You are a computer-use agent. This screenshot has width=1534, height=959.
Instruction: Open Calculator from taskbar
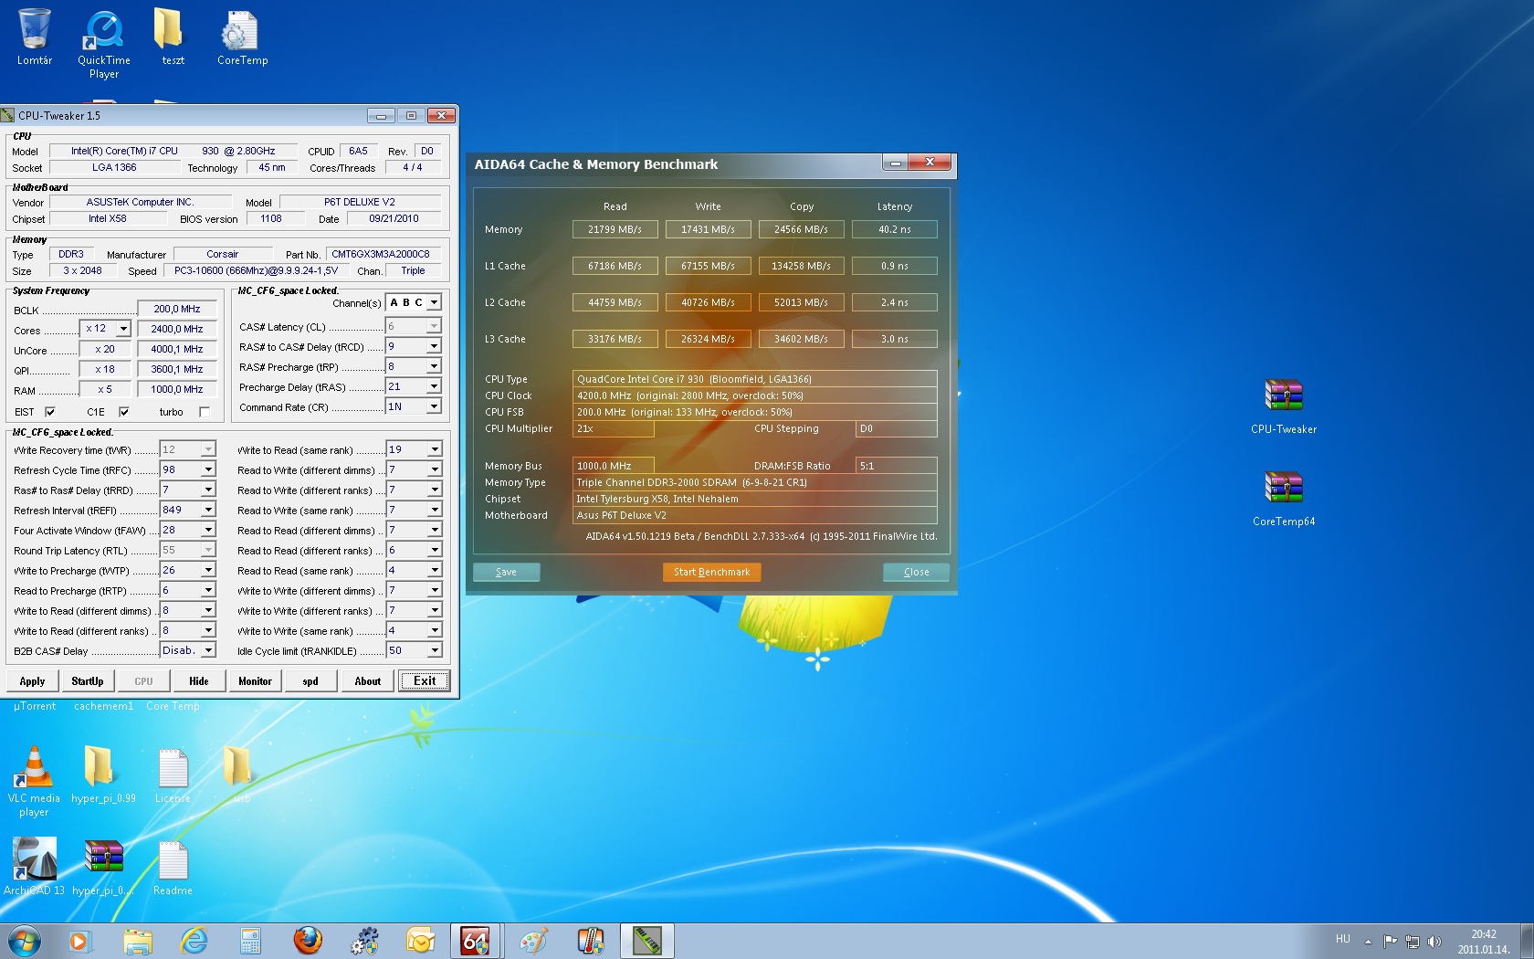pyautogui.click(x=250, y=941)
